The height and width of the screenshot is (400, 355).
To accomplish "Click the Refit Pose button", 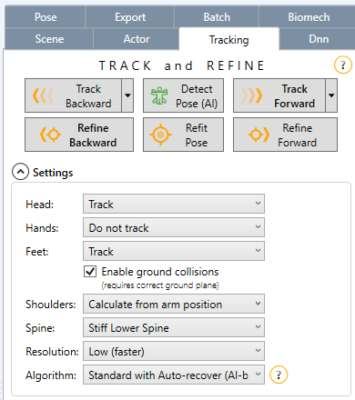I will [183, 135].
